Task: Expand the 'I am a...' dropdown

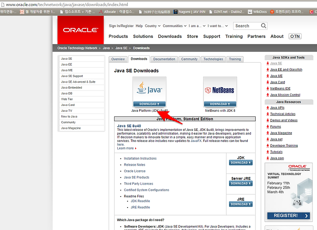Action: pos(197,26)
